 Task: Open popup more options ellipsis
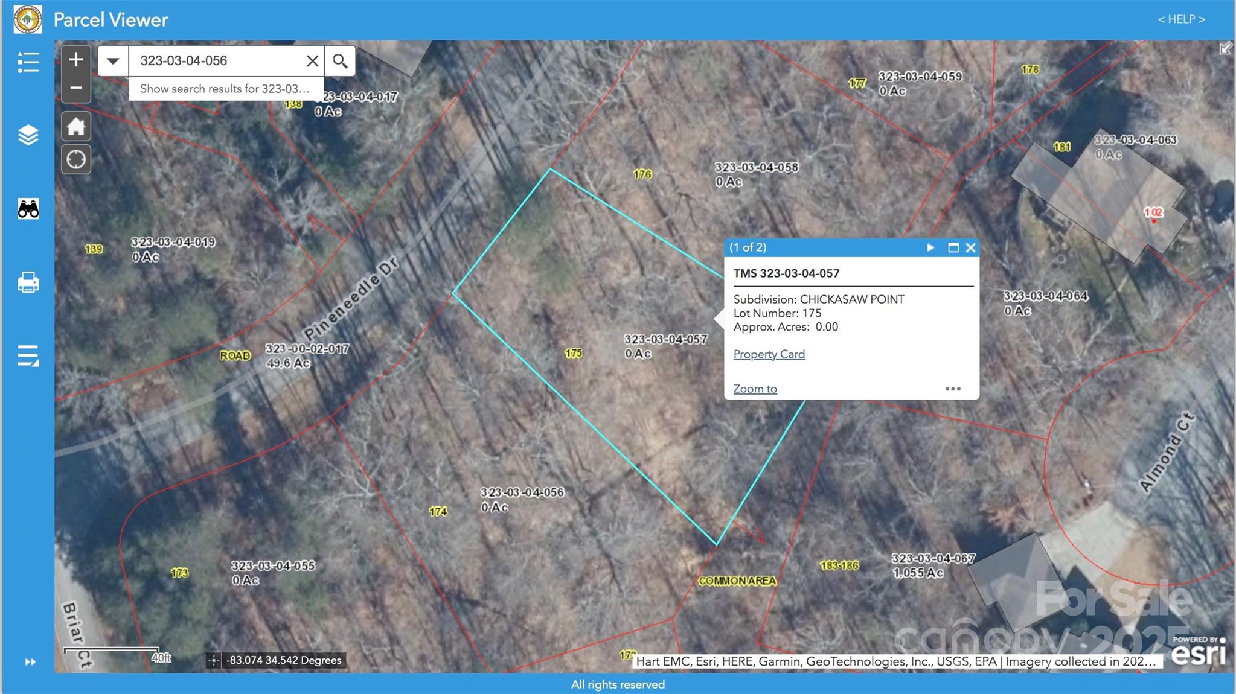tap(952, 389)
